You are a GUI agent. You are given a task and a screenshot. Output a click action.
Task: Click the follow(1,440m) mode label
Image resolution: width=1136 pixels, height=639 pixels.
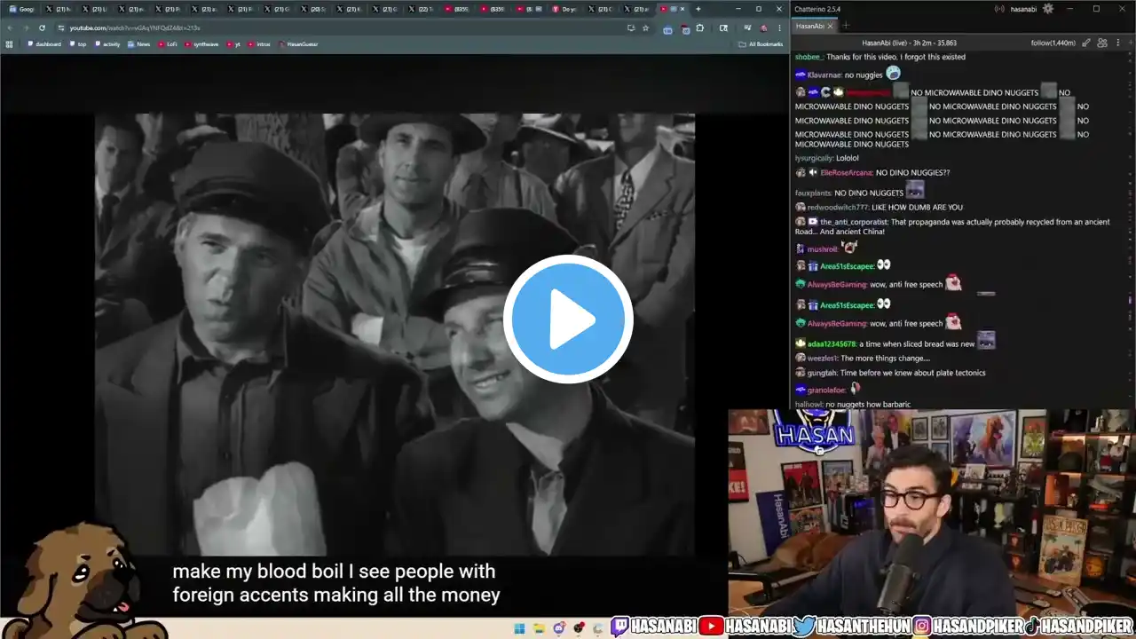click(1053, 43)
